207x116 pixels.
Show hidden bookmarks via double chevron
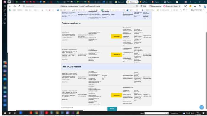pos(187,10)
